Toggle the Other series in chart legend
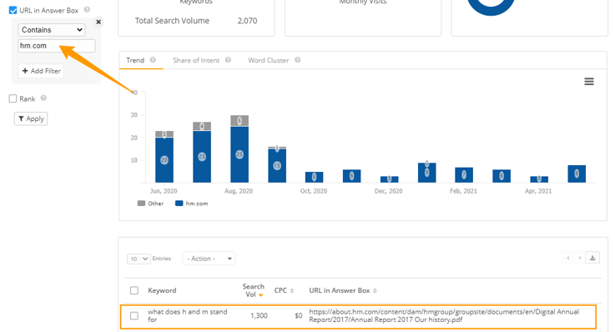Screen dimensions: 615x332 click(150, 204)
